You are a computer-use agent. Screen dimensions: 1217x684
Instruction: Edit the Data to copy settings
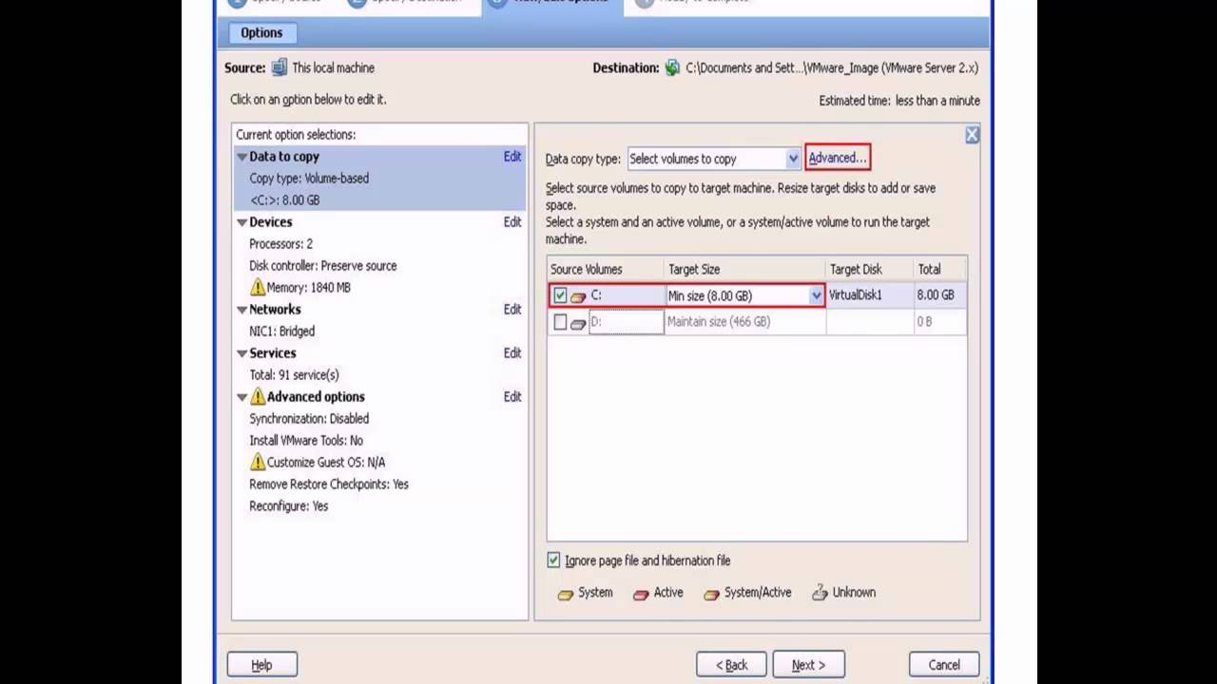[512, 157]
